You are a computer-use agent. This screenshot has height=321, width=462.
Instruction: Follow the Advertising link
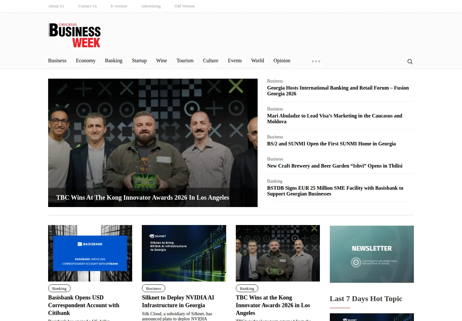point(151,6)
